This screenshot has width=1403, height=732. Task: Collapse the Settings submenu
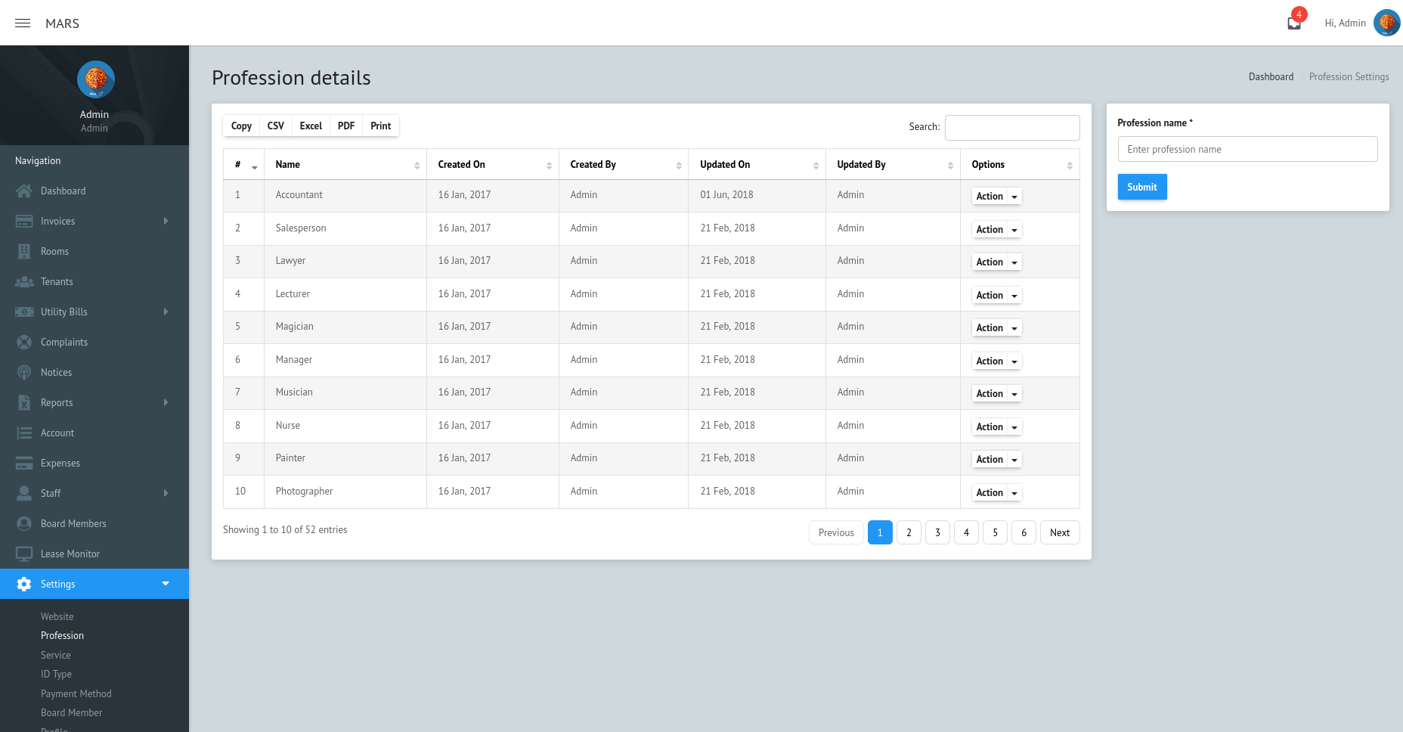point(166,584)
